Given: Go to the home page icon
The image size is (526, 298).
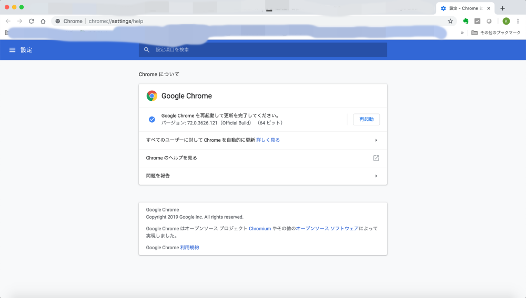Looking at the screenshot, I should (x=43, y=21).
